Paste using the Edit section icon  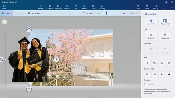(x=162, y=63)
